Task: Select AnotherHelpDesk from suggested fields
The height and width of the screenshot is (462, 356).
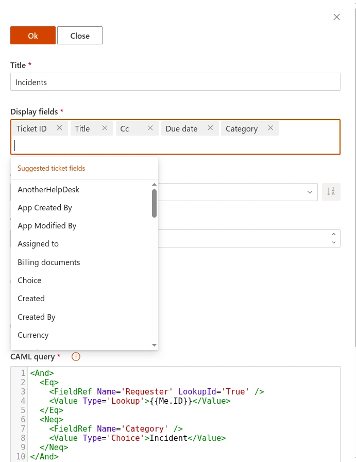Action: pos(48,189)
